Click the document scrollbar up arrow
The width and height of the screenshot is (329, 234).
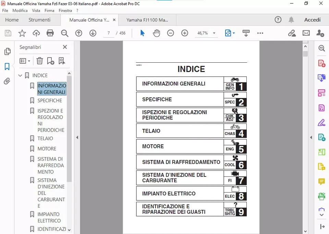305,46
